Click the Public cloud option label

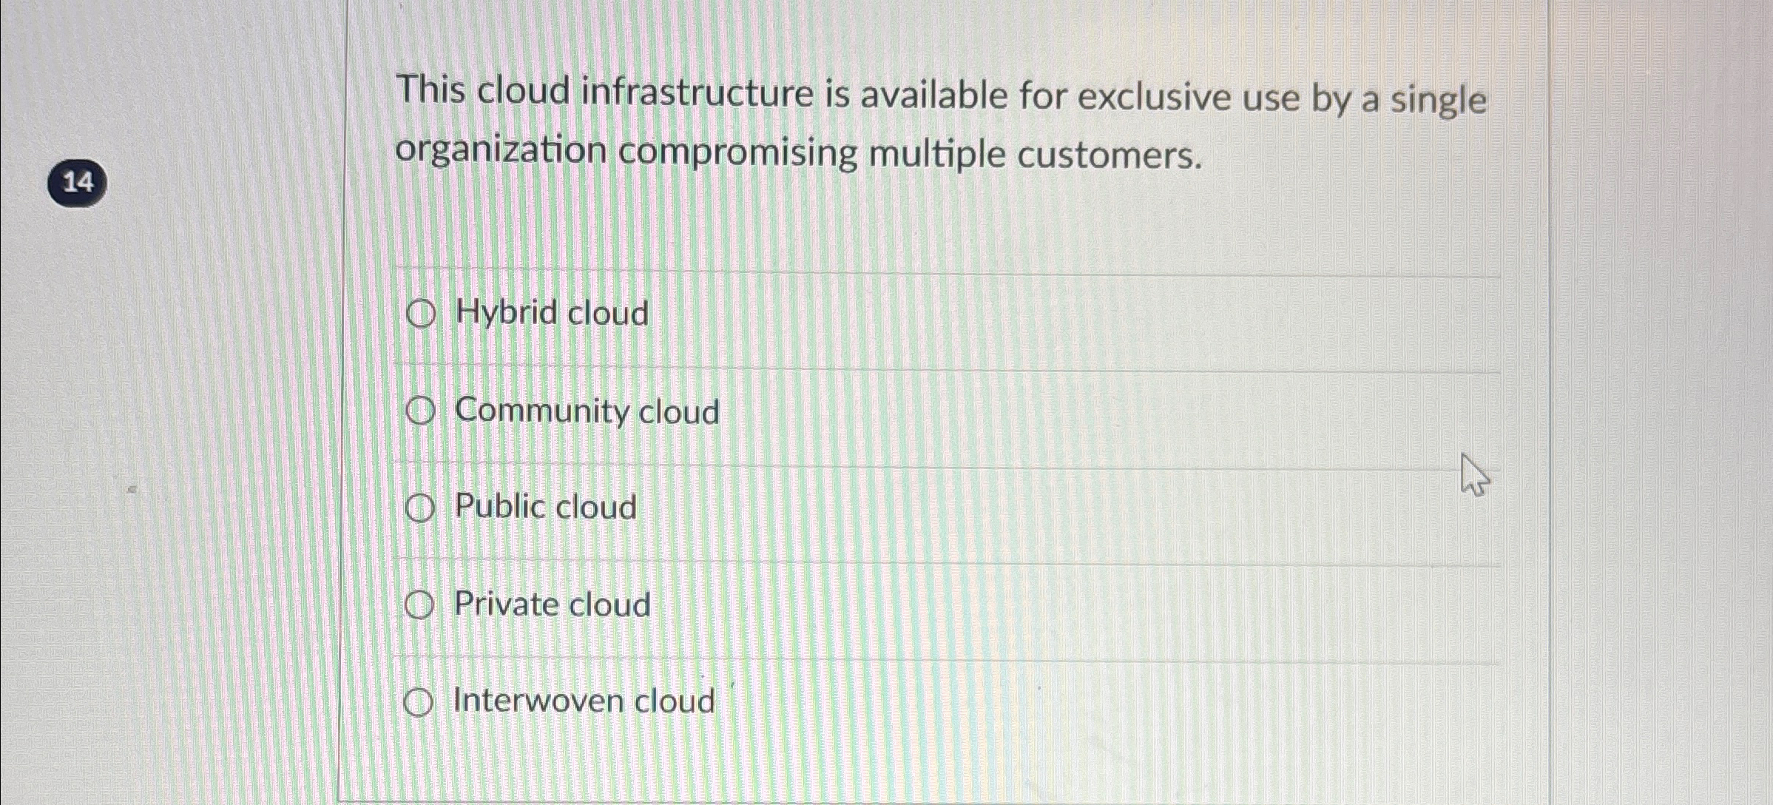coord(544,508)
